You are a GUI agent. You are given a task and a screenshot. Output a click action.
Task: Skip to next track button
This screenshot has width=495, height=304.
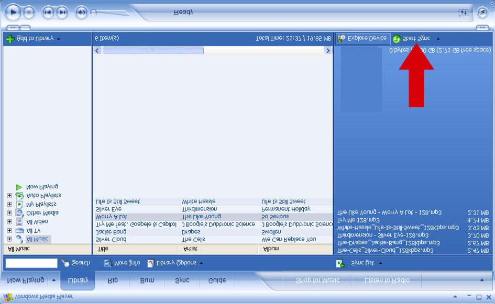coord(62,13)
